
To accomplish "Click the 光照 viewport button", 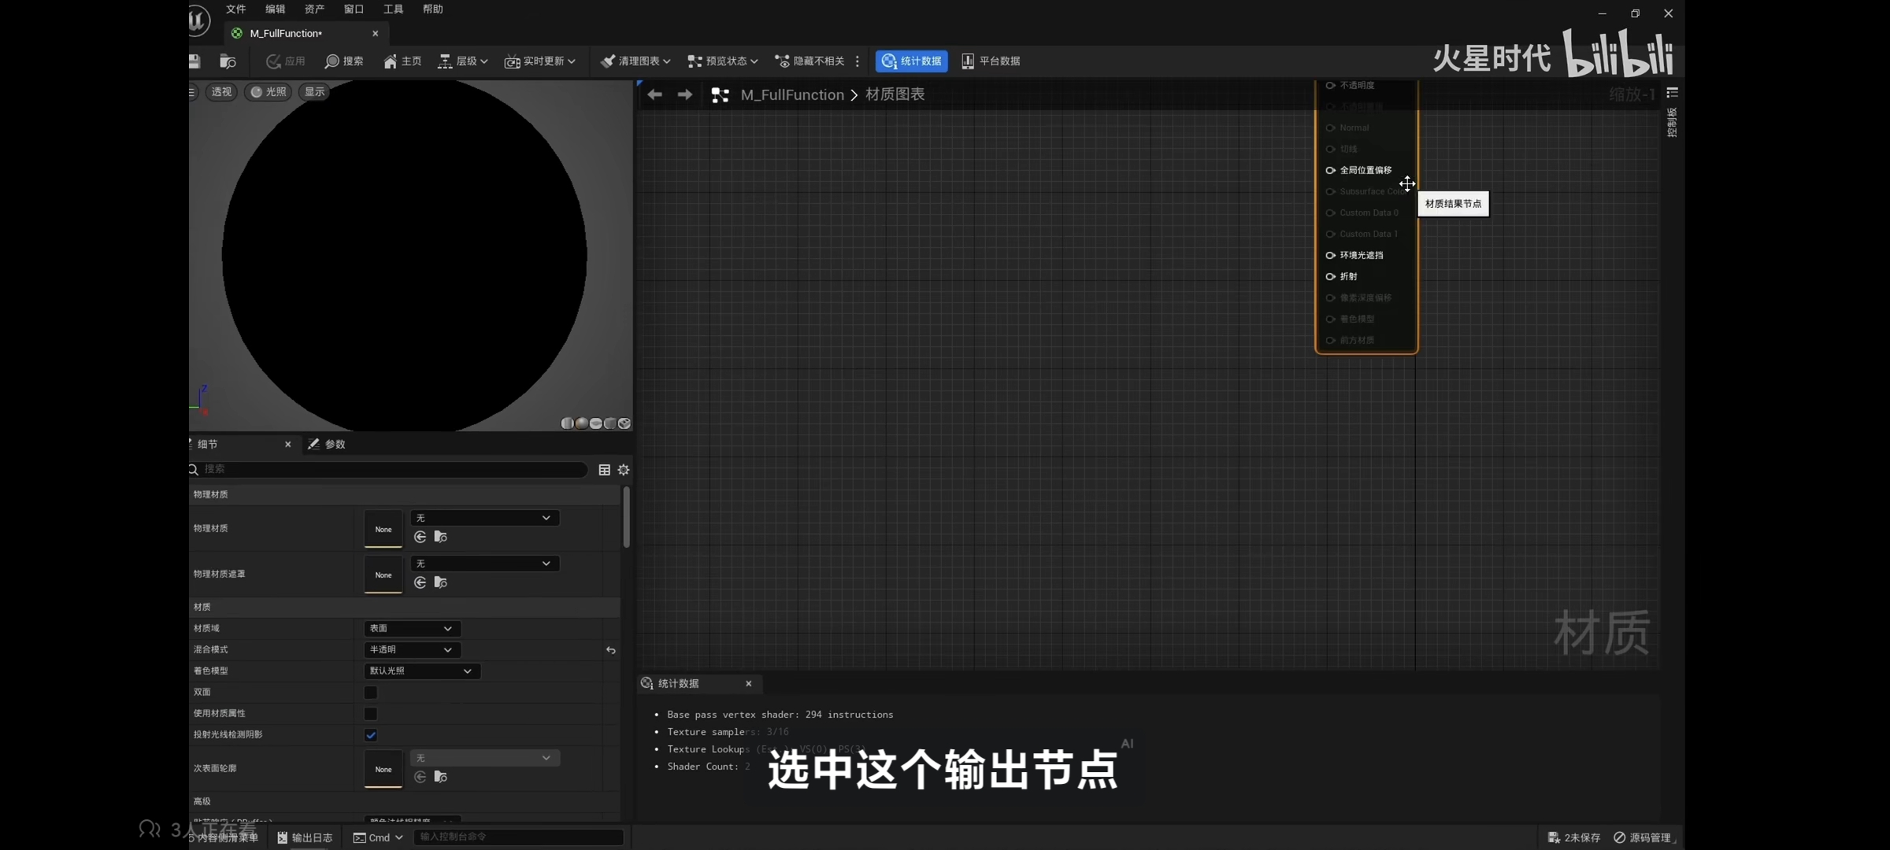I will (x=269, y=92).
